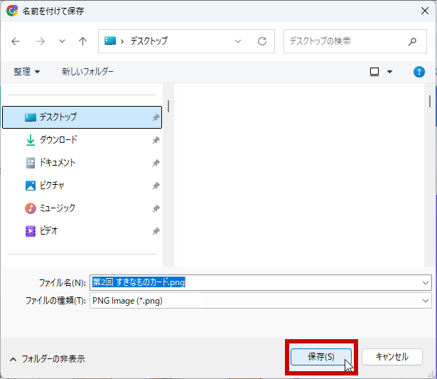Select ダウンロード in navigation pane
Viewport: 437px width, 379px height.
pos(82,140)
